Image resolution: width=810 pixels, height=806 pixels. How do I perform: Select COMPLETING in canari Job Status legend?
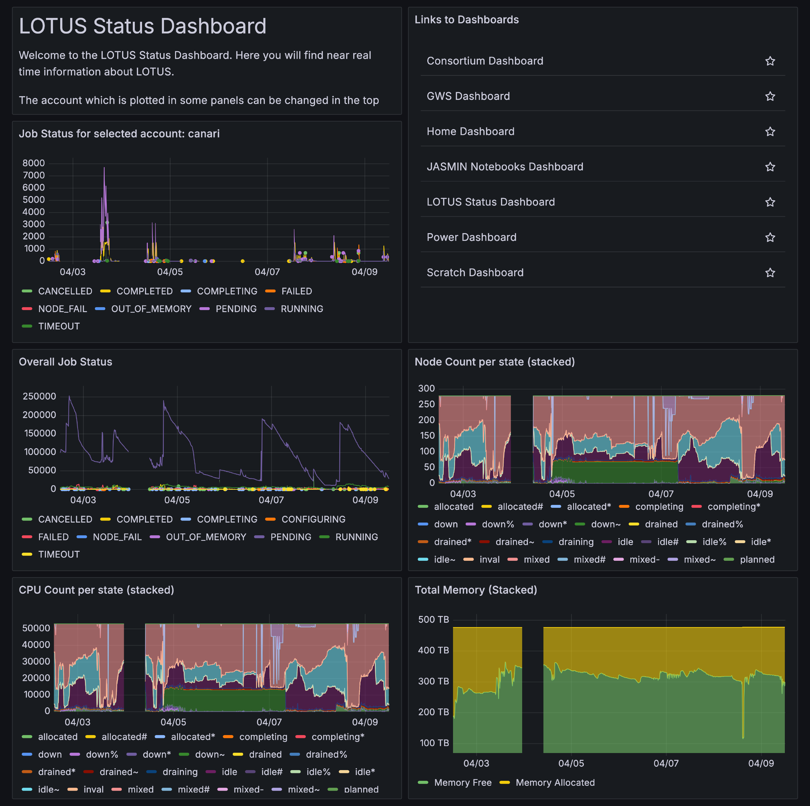[227, 291]
